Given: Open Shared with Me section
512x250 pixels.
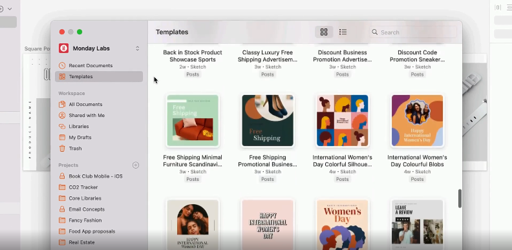Looking at the screenshot, I should point(99,116).
